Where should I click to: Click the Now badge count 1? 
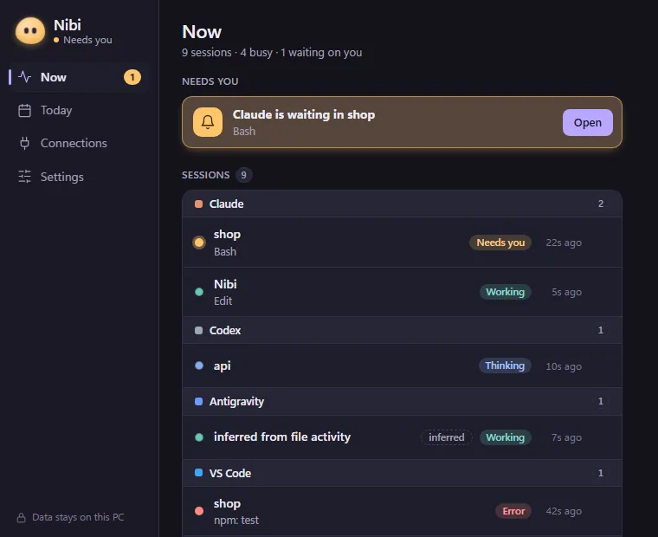pos(132,77)
